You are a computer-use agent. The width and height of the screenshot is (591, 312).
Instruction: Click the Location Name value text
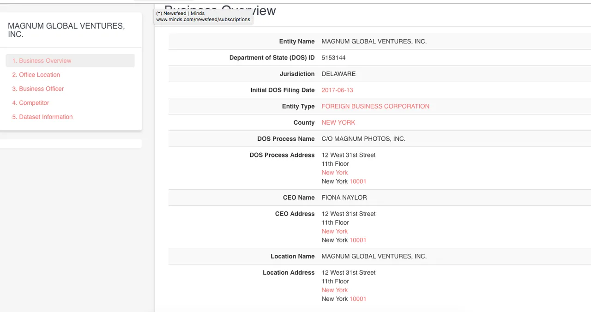pos(374,256)
